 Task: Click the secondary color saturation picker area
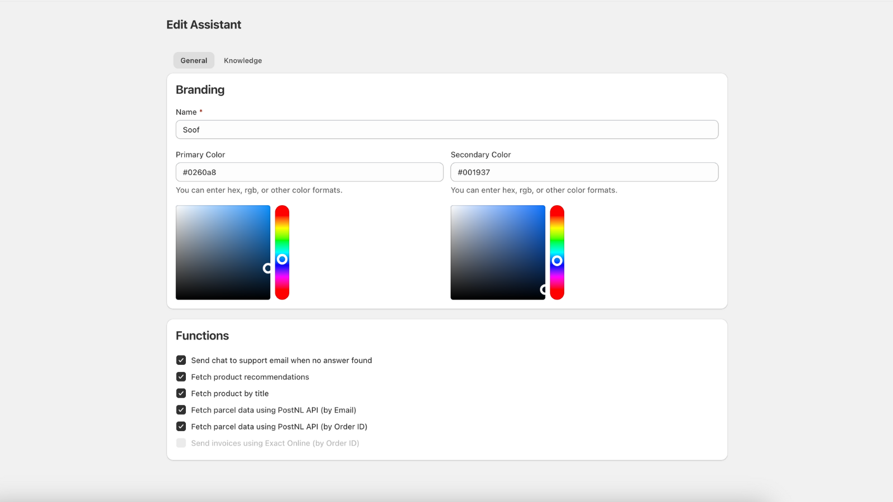[x=498, y=252]
